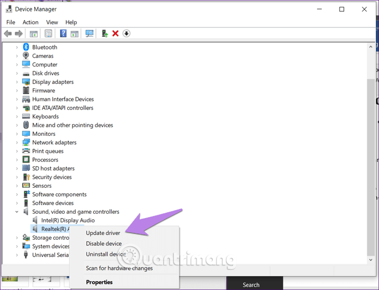Click the Back arrow toolbar icon
This screenshot has width=379, height=290.
coord(8,34)
